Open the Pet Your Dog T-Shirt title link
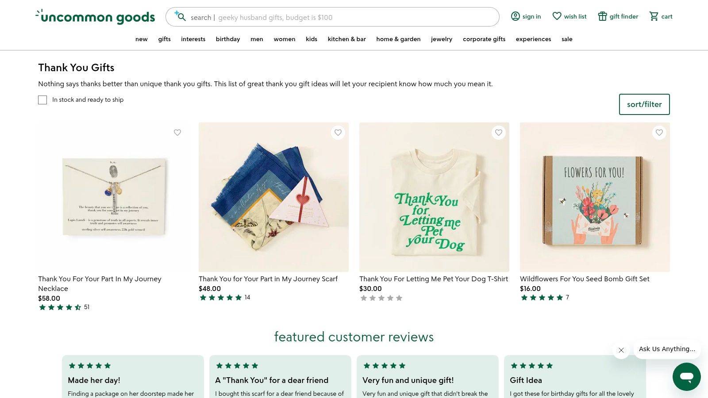The image size is (708, 398). [x=434, y=279]
